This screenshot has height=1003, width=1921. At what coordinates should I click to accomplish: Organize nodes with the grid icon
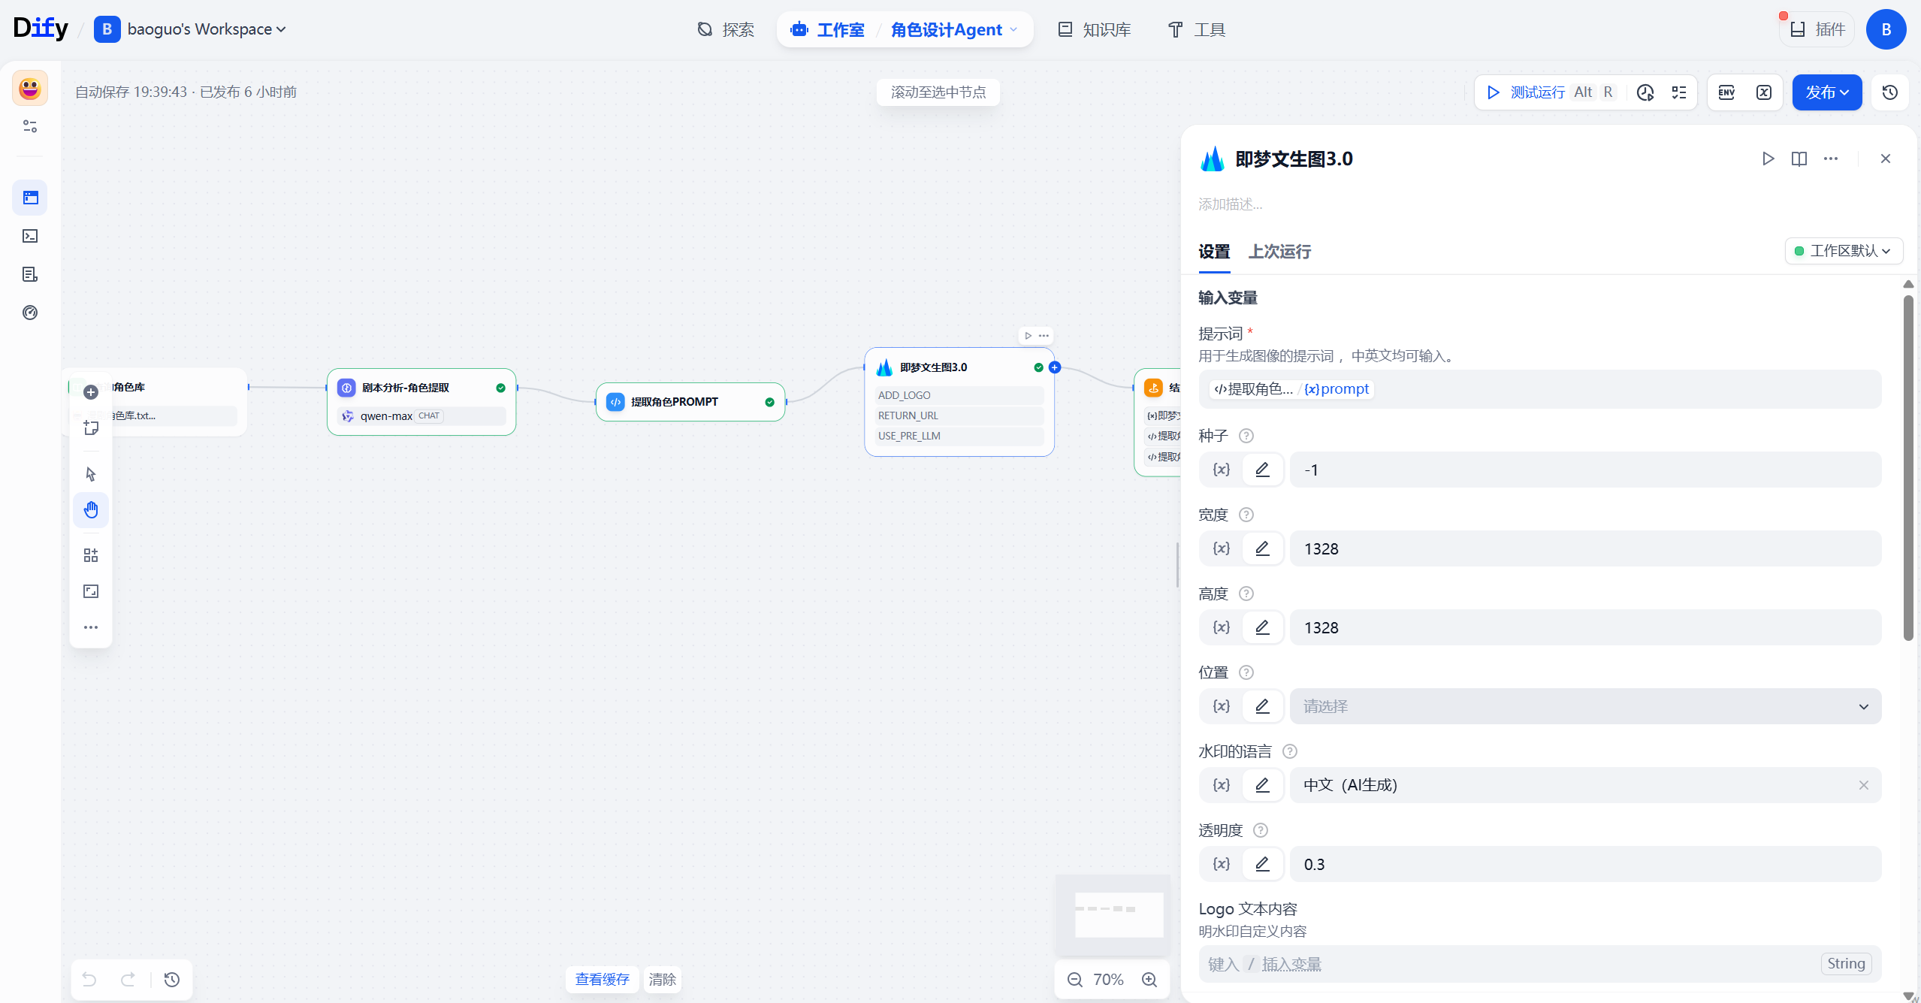point(91,555)
